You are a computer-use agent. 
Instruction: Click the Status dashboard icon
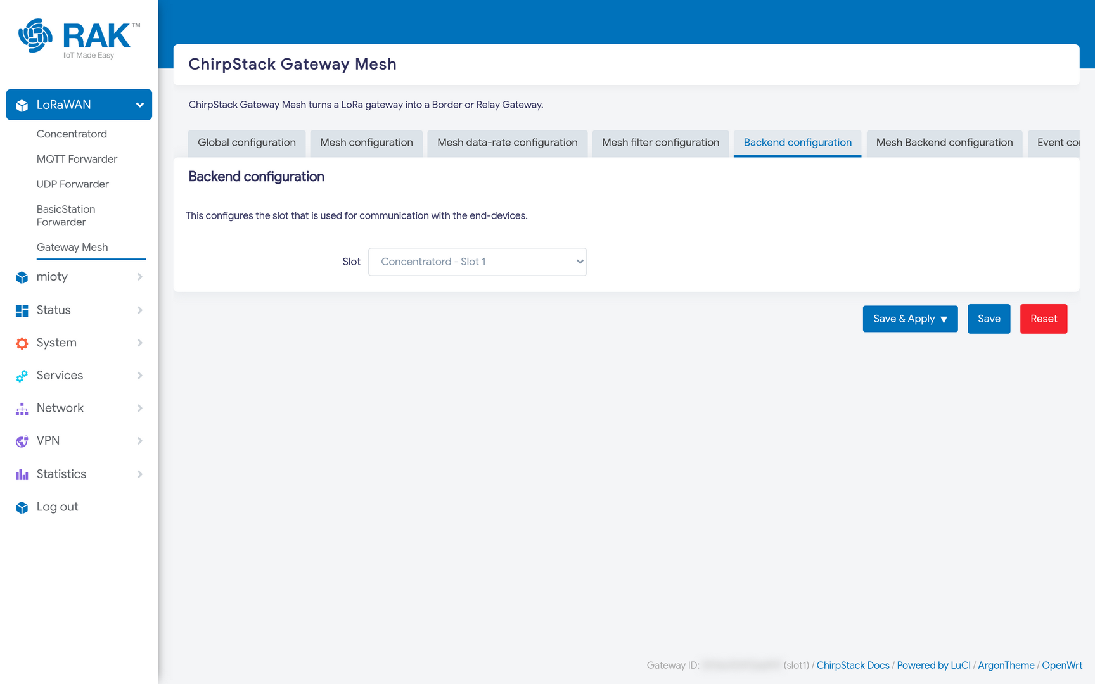pos(22,310)
